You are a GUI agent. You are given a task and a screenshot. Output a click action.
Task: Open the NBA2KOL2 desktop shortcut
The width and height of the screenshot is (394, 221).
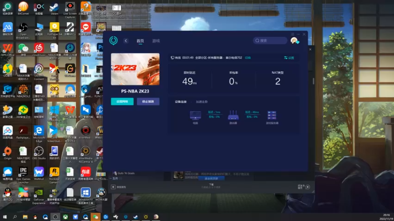(x=23, y=91)
